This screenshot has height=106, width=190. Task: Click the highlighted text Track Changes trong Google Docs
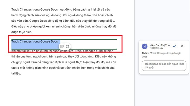34,41
